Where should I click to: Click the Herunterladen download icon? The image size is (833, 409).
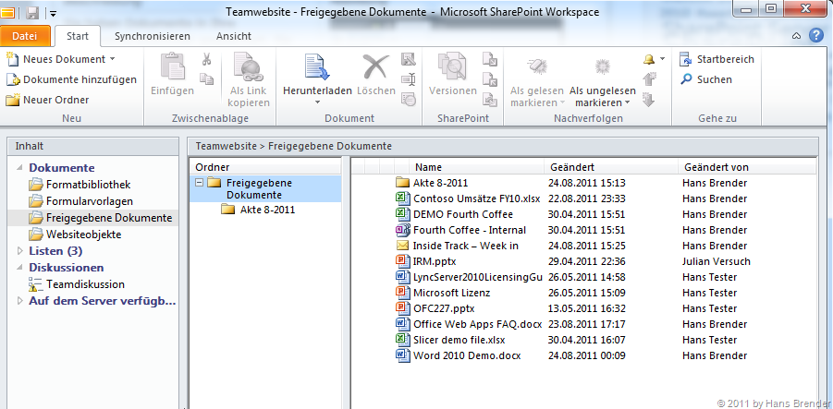[x=317, y=67]
